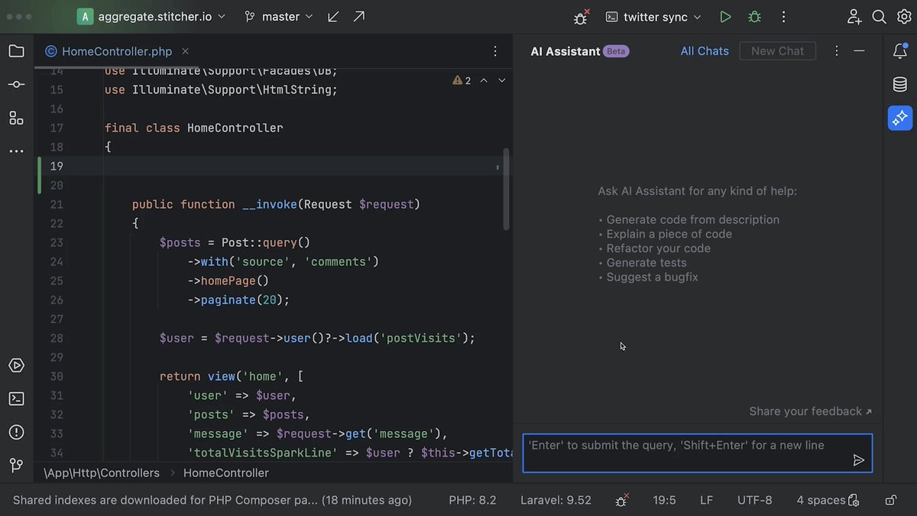Switch to the All Chats tab

click(x=704, y=50)
